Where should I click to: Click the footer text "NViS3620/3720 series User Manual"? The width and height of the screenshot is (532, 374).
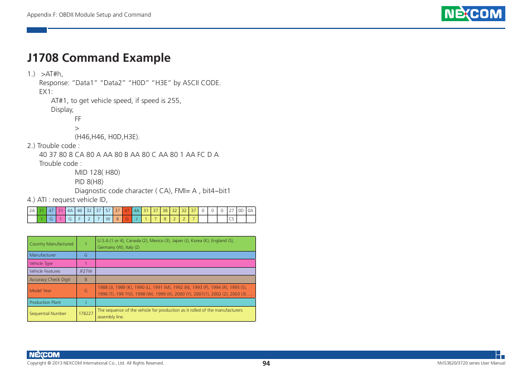pos(471,363)
